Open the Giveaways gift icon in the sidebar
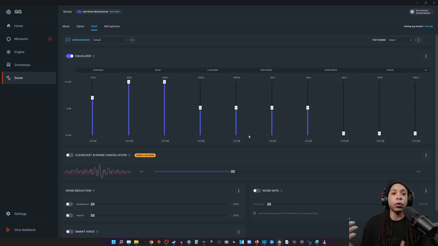 click(x=8, y=65)
